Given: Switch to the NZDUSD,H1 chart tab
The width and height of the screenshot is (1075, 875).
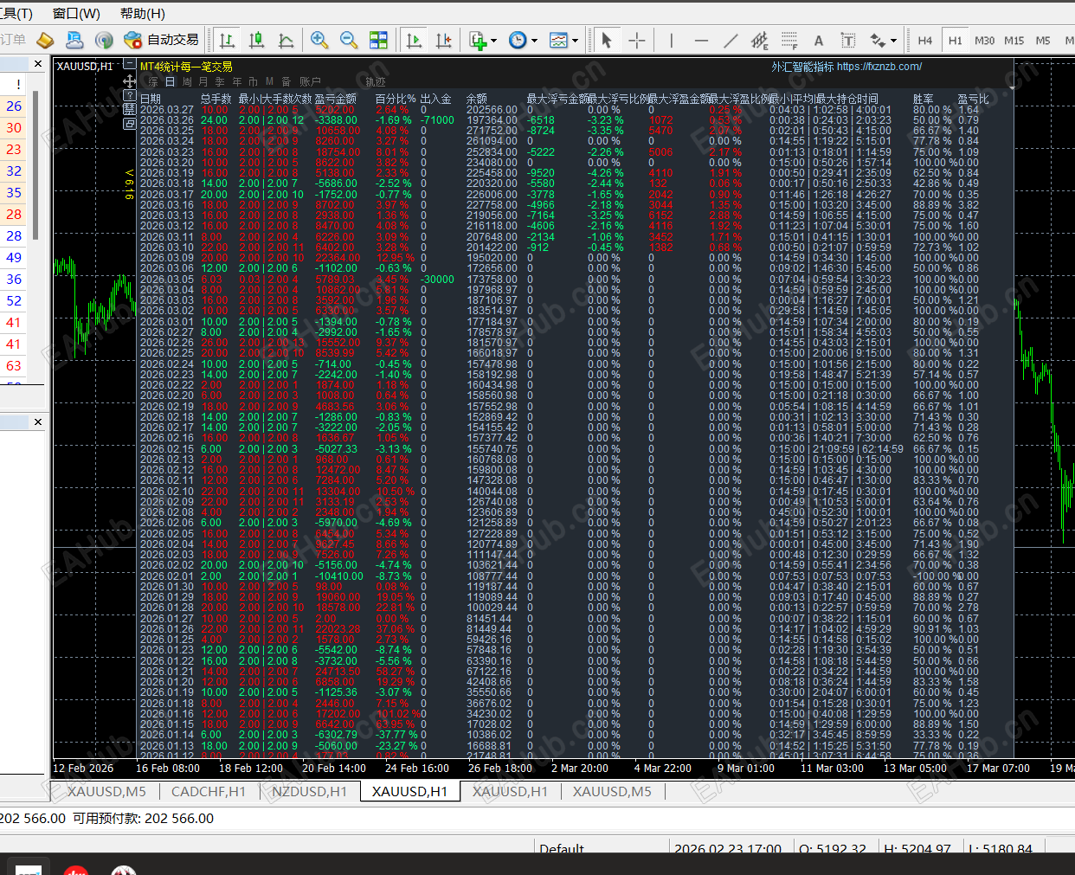Looking at the screenshot, I should (309, 791).
